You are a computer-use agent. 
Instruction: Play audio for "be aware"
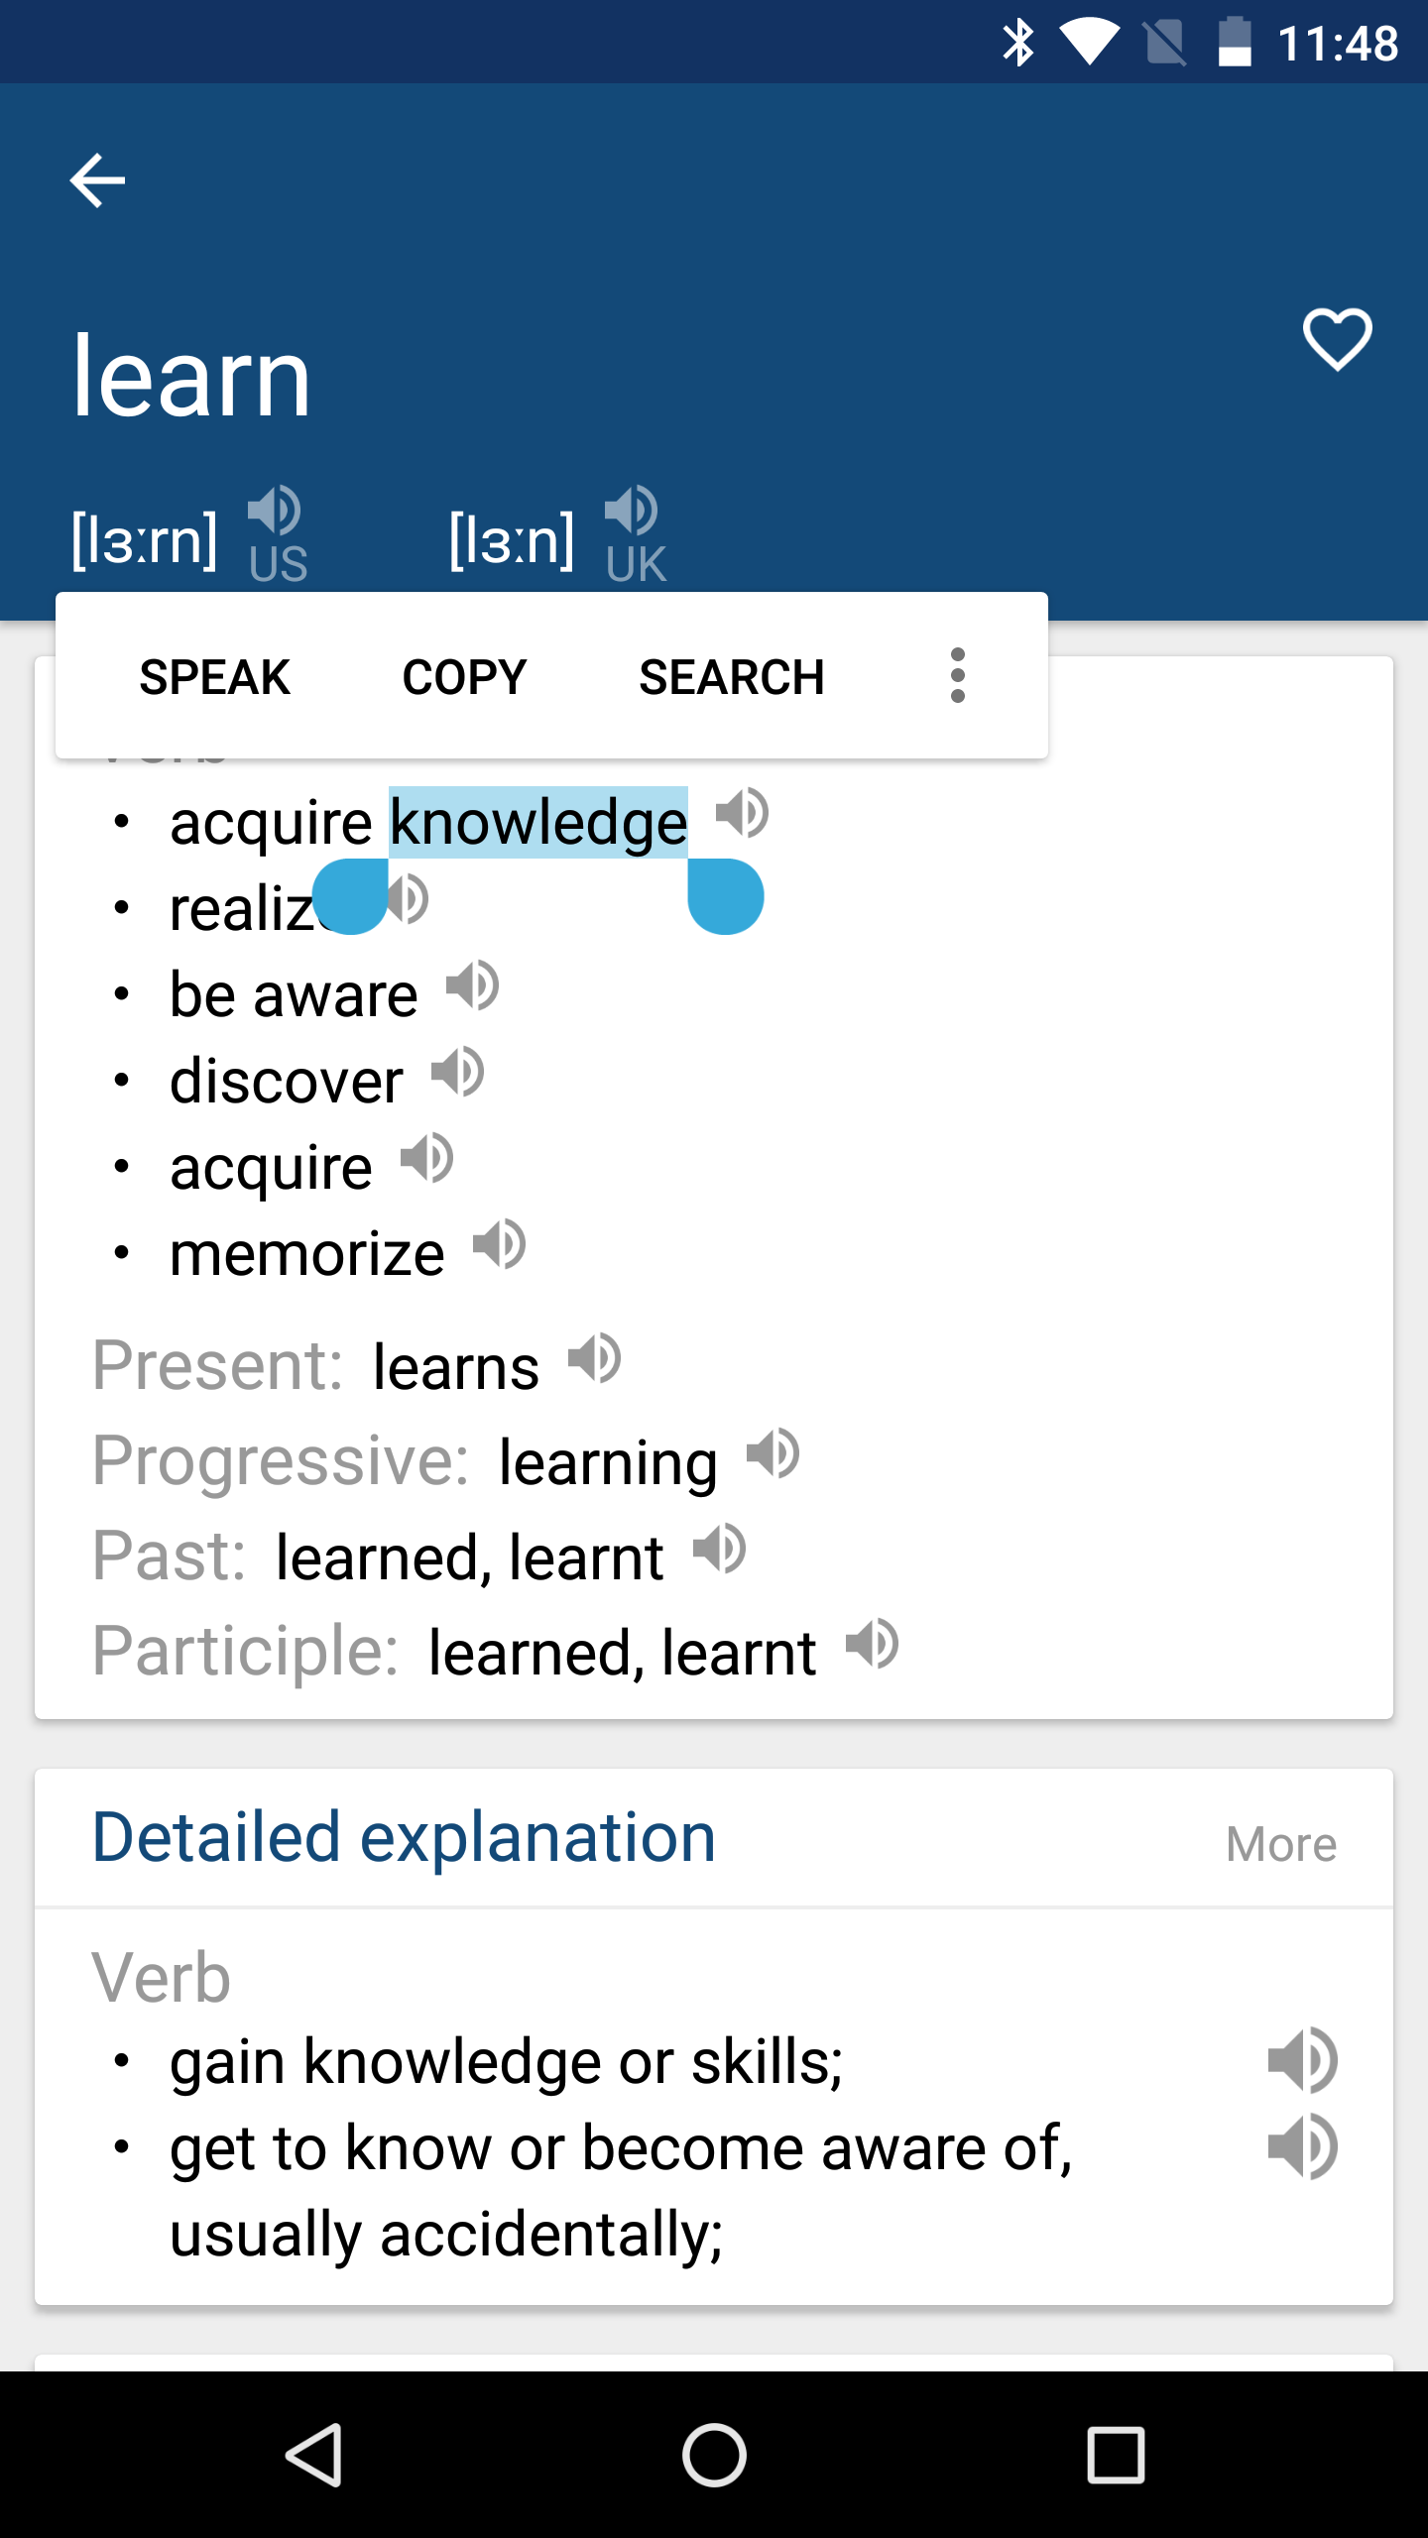[473, 985]
